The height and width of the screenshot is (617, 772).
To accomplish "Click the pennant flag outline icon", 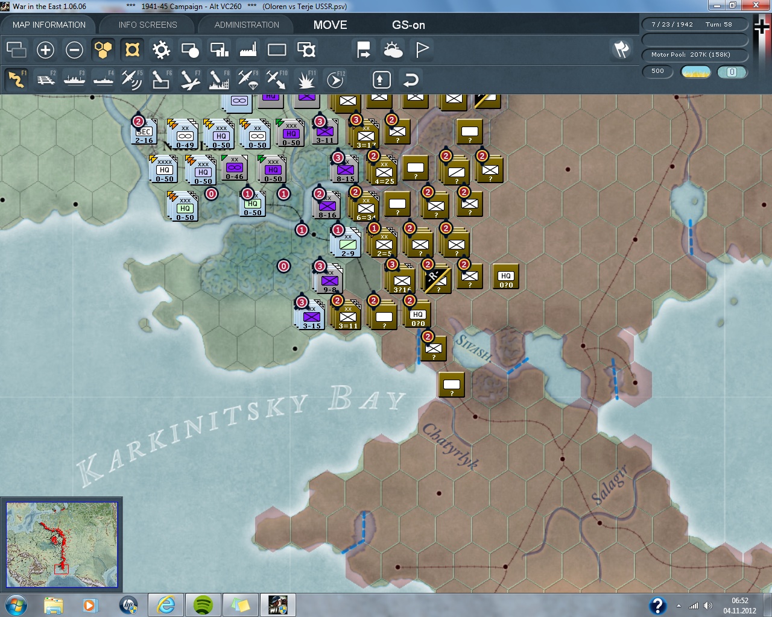I will (x=422, y=49).
